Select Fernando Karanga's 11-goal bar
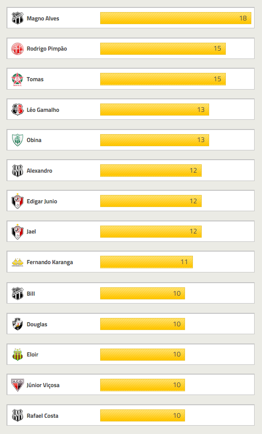 click(x=146, y=262)
